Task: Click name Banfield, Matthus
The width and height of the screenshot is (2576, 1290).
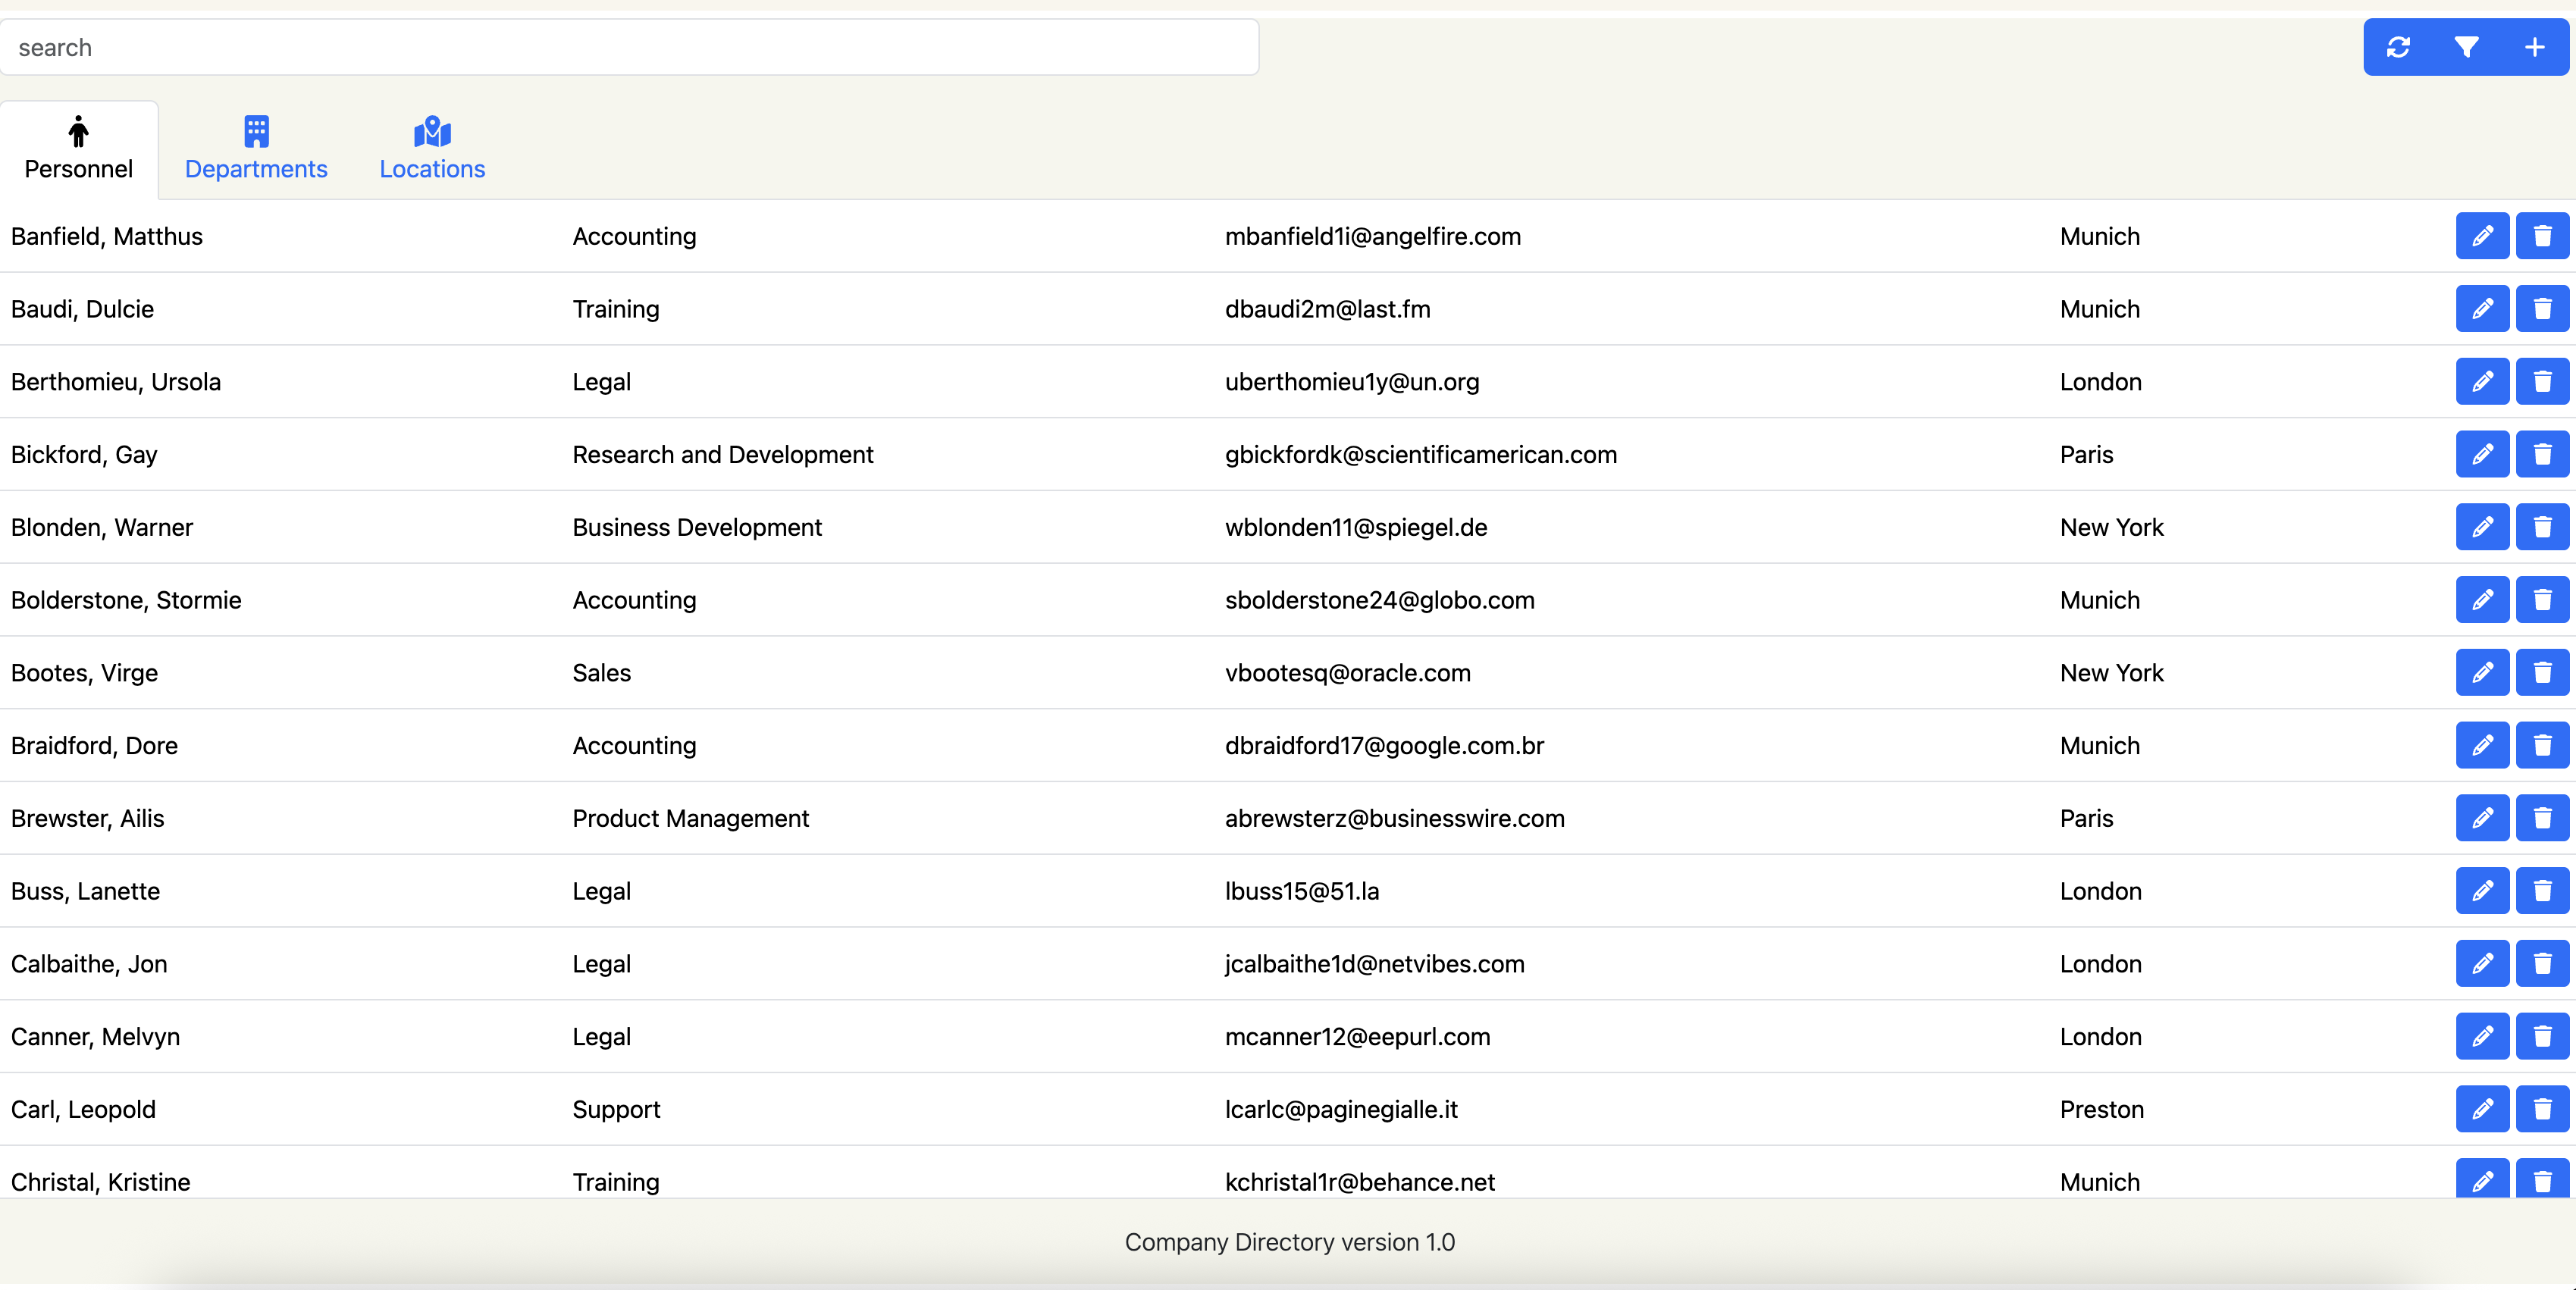Action: [107, 236]
